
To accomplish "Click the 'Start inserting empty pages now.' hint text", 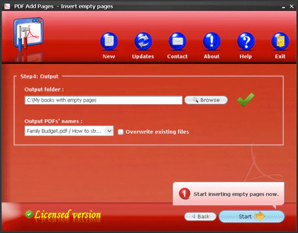I will [x=236, y=194].
